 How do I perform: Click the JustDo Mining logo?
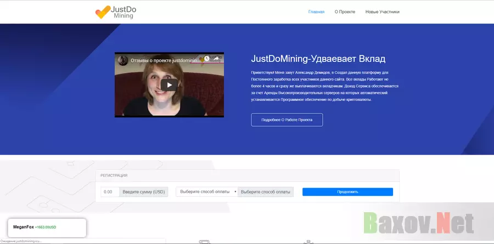[116, 12]
